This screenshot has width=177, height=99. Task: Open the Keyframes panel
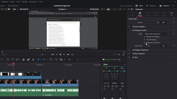click(x=13, y=6)
